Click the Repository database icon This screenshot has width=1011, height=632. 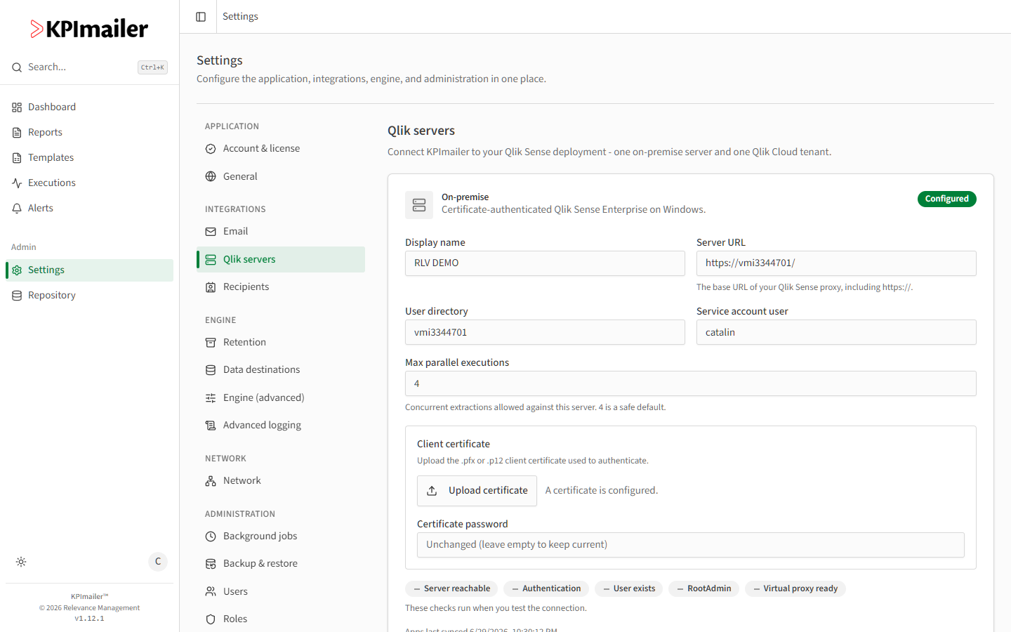point(17,296)
